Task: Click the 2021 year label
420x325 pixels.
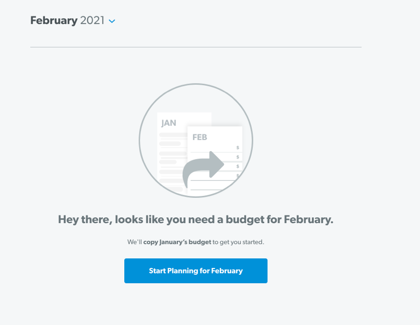Action: [x=92, y=20]
